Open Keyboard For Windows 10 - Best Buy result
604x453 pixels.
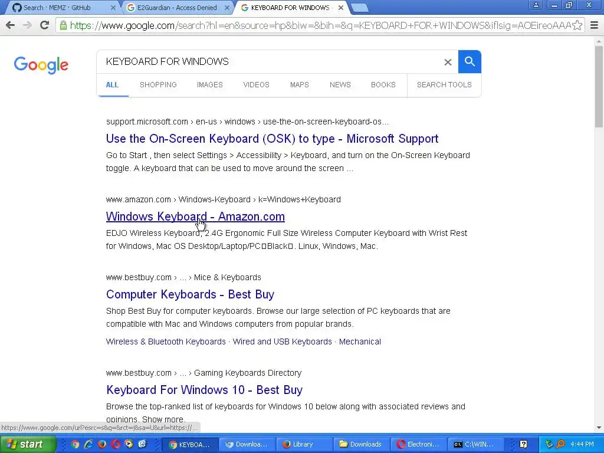tap(204, 390)
